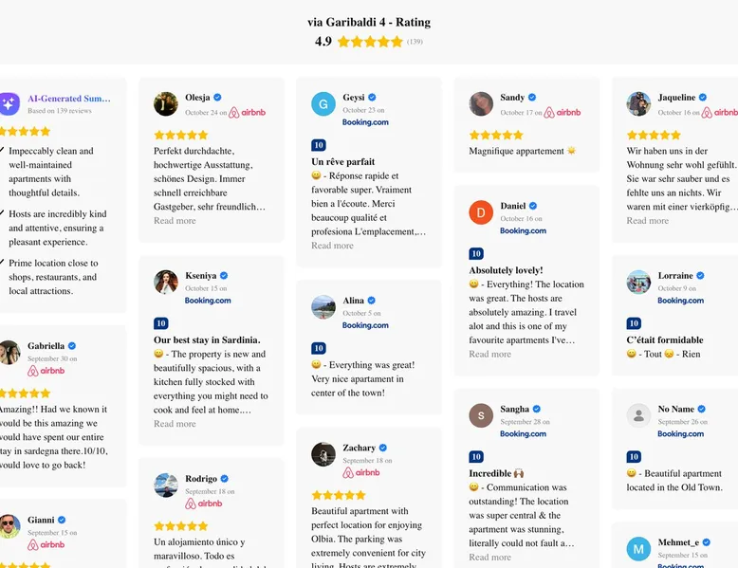Click the Airbnb logo on Rodrigo's review
This screenshot has width=738, height=568.
[x=203, y=504]
